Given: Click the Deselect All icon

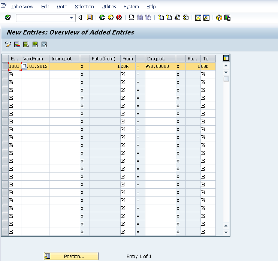Looking at the screenshot, I should pyautogui.click(x=44, y=45).
